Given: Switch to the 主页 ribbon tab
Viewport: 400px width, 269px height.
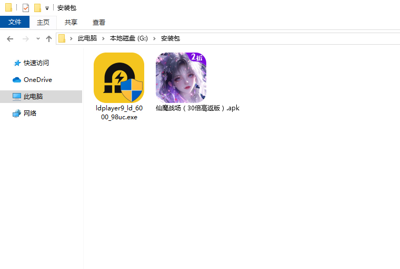Looking at the screenshot, I should (43, 22).
